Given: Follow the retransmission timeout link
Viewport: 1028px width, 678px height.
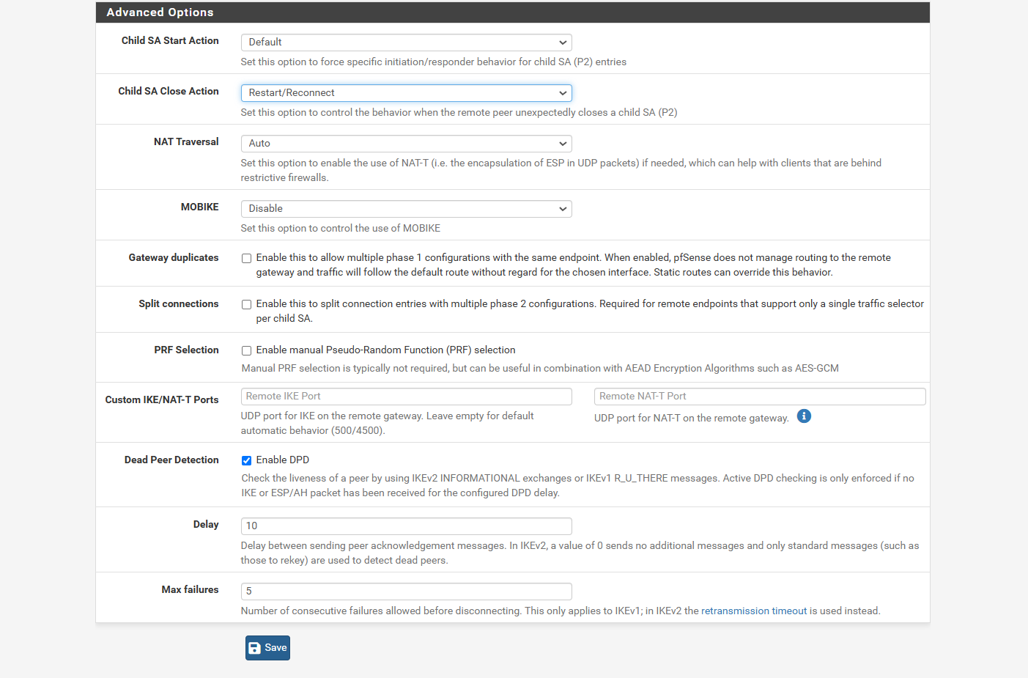Looking at the screenshot, I should click(753, 611).
